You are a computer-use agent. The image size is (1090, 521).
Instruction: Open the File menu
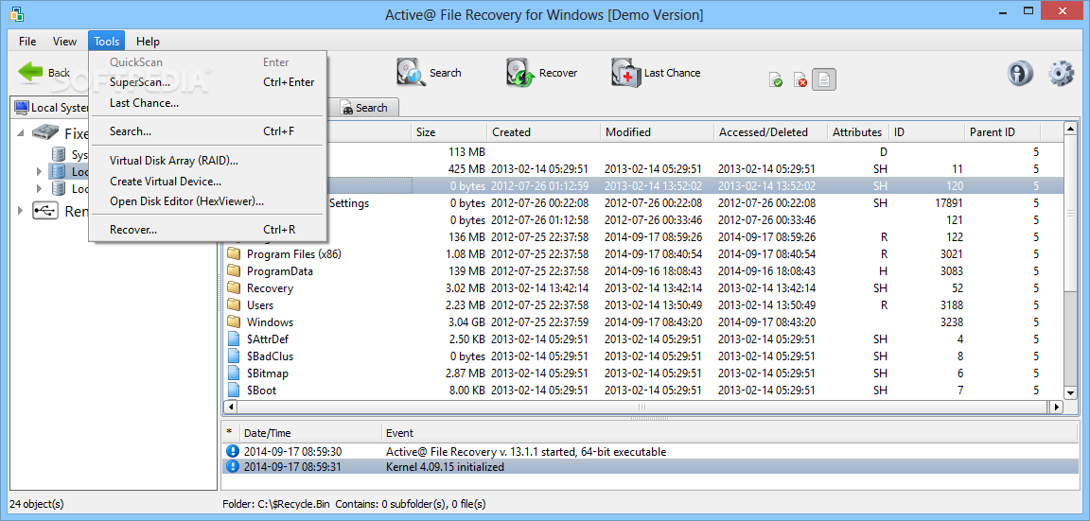point(27,41)
